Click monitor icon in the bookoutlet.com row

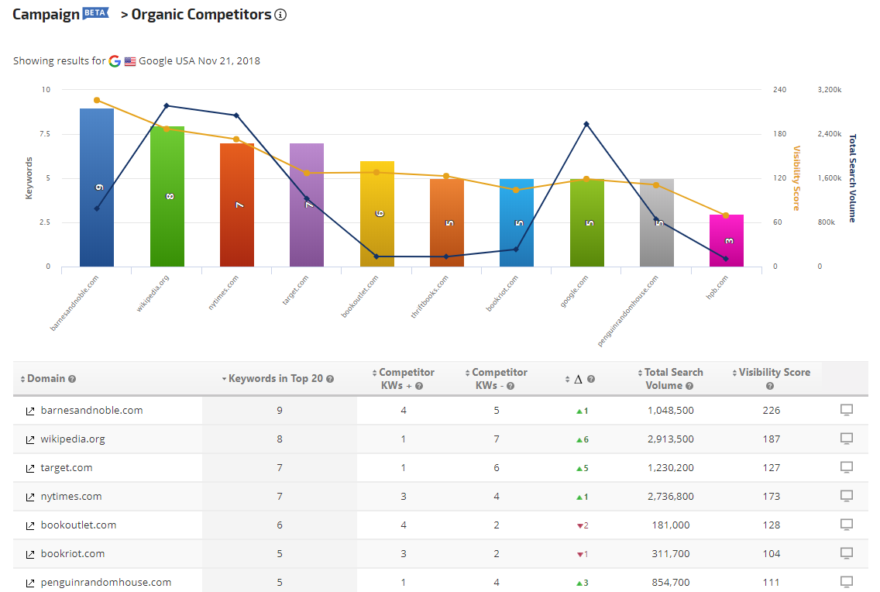point(847,525)
